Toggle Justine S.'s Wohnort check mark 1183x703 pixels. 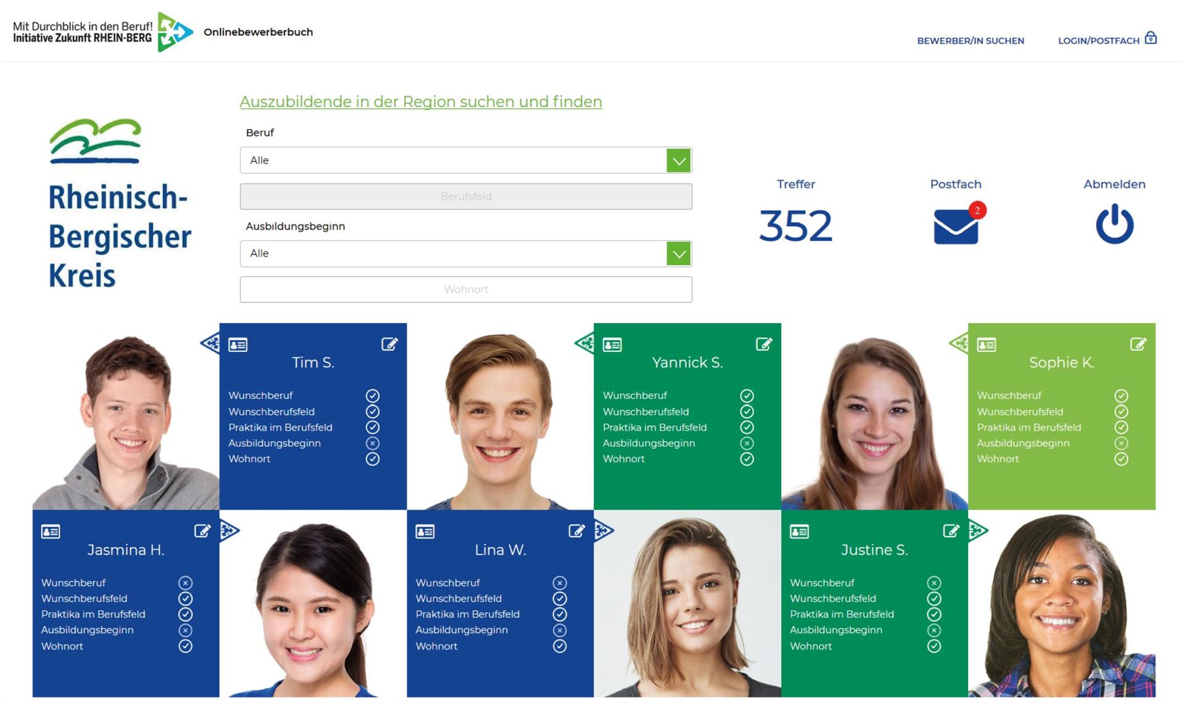[x=934, y=646]
